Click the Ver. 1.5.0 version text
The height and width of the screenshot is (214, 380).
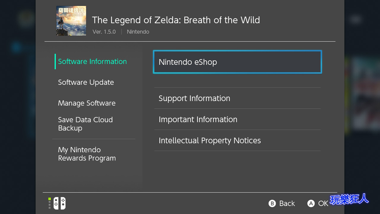coord(104,32)
